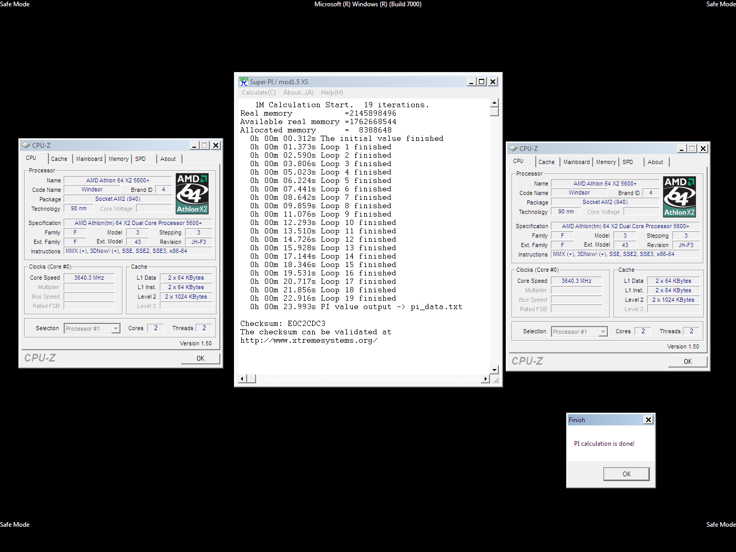Minimize the left CPU-Z window
Viewport: 736px width, 552px height.
click(195, 145)
